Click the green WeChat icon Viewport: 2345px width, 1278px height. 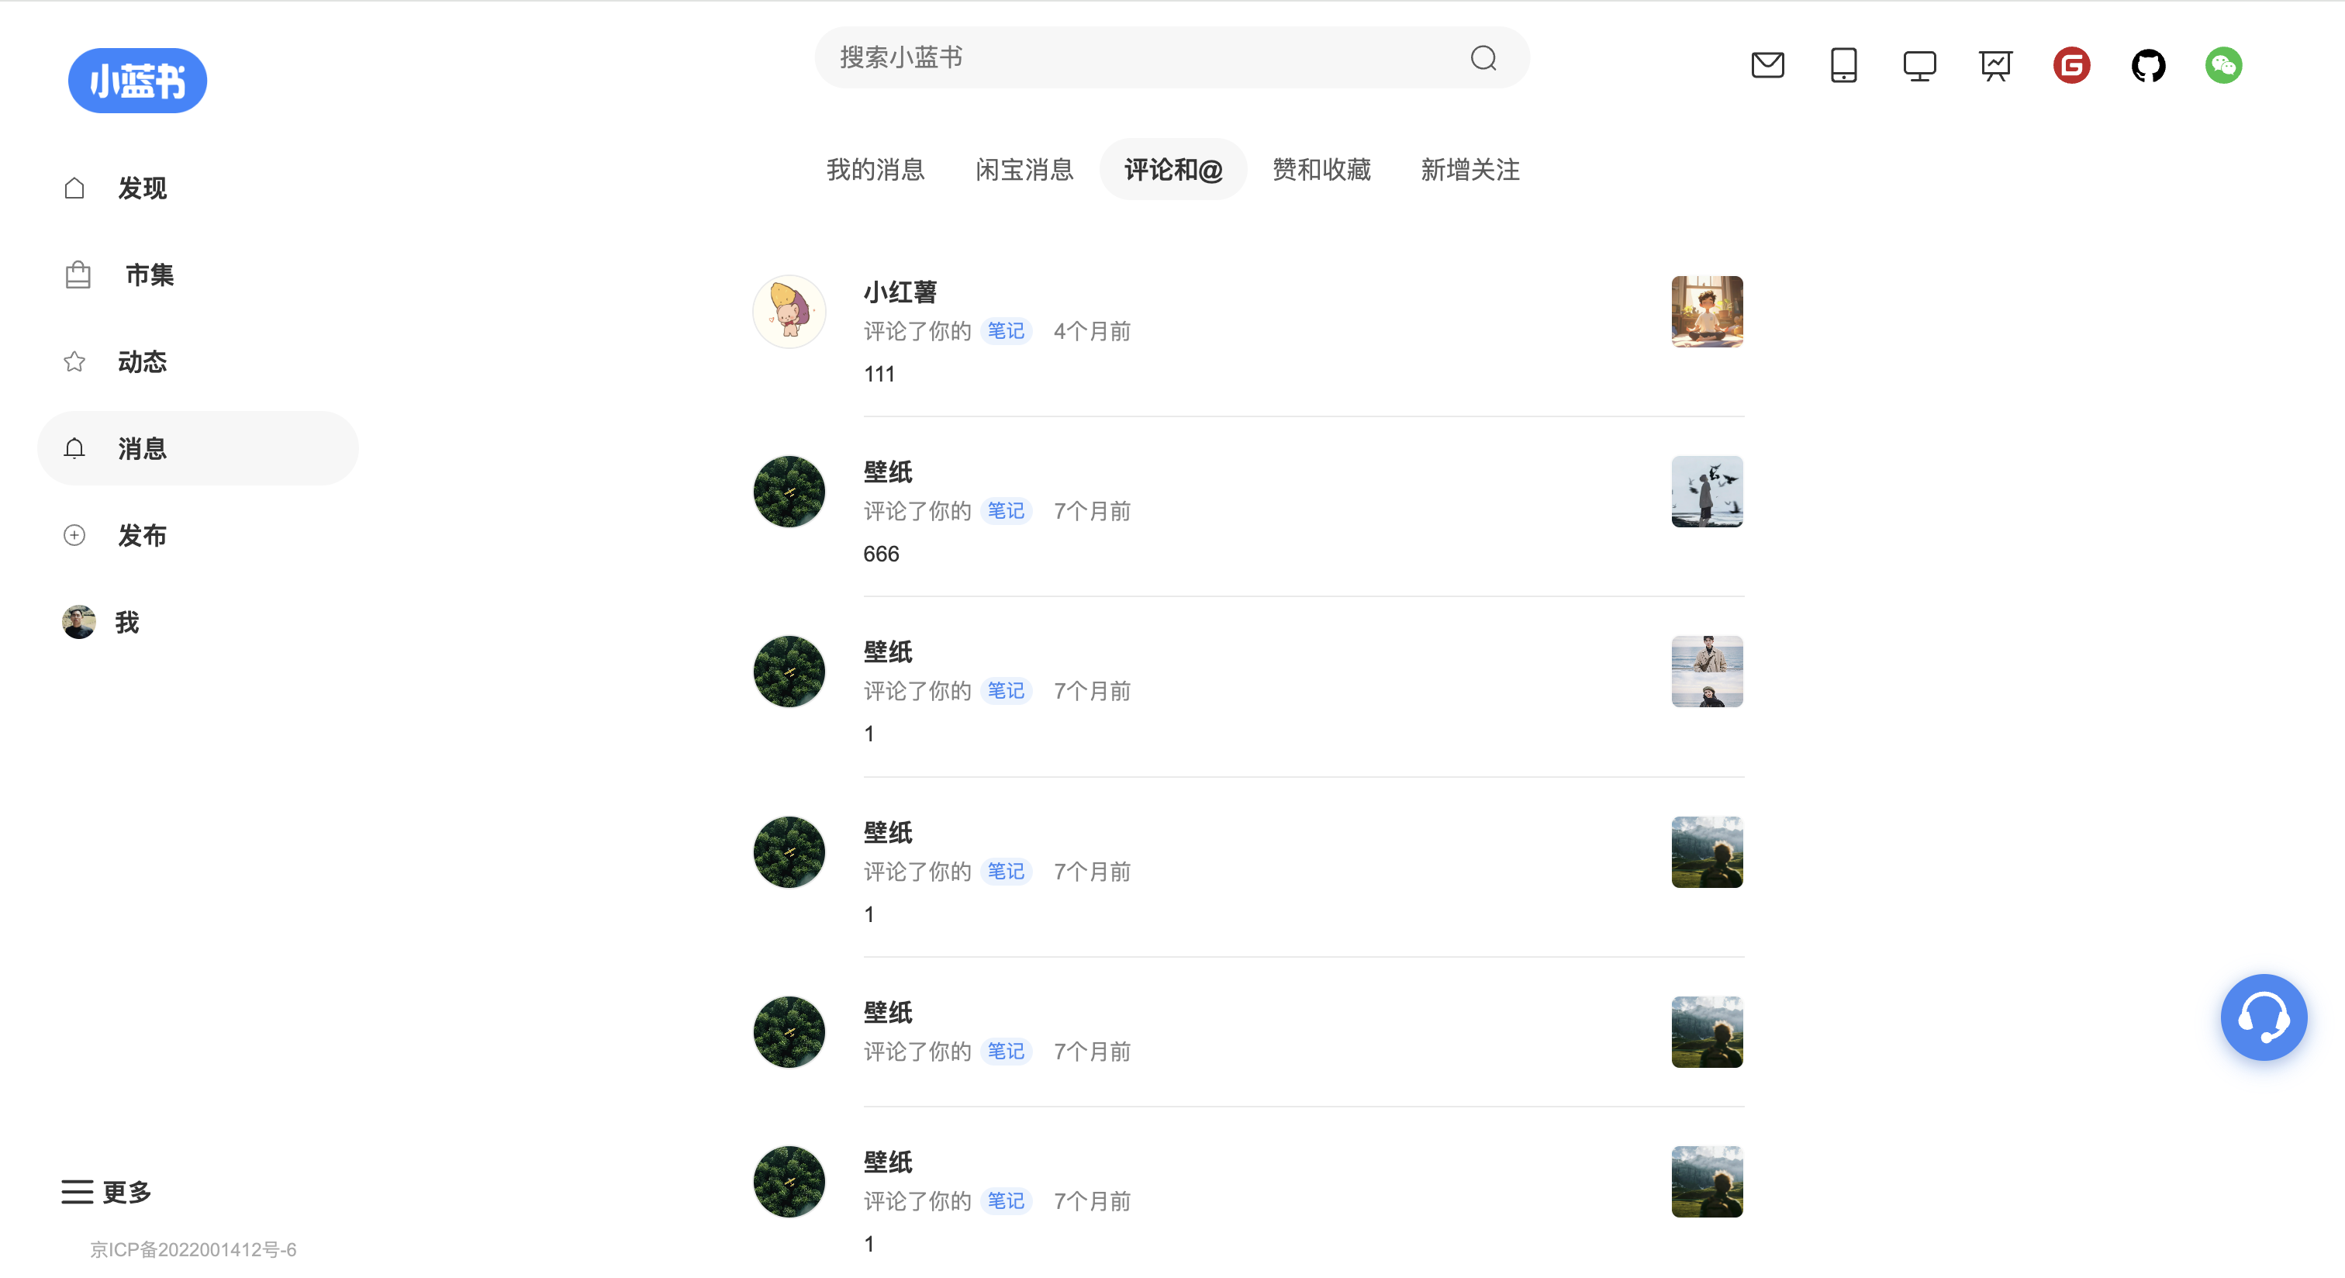click(x=2223, y=66)
